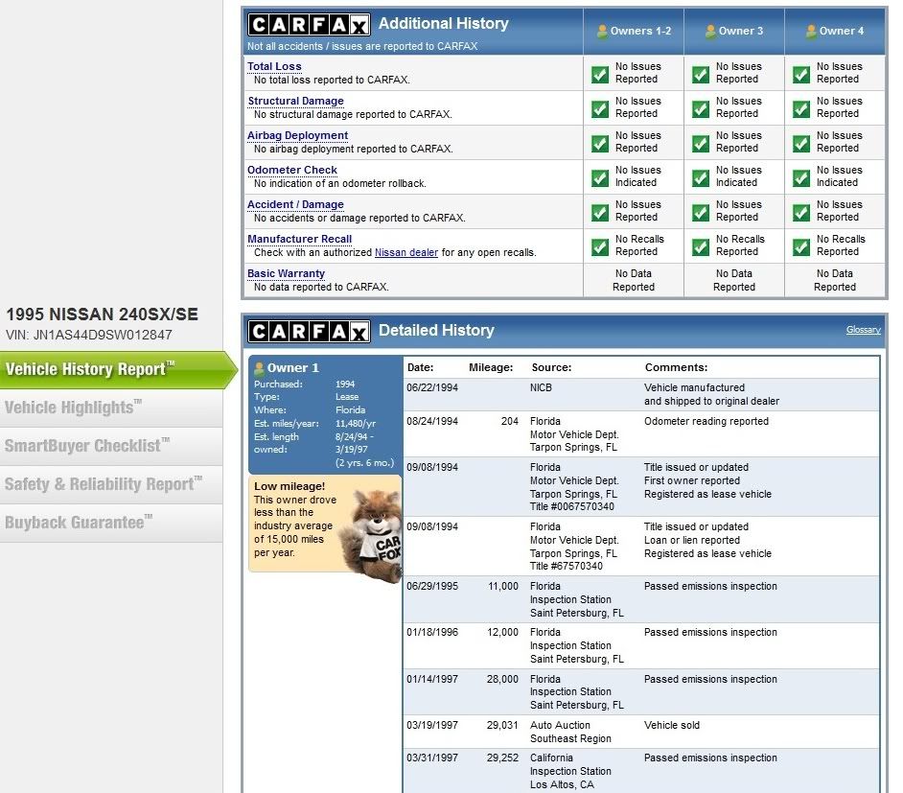Click the Los Altos, CA location text

pos(562,785)
